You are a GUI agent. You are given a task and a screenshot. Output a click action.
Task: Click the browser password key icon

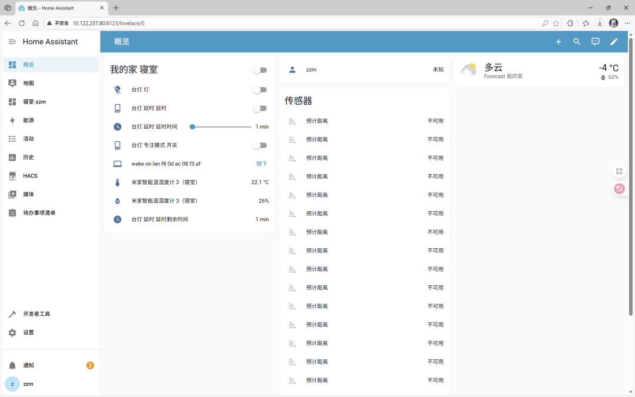tap(545, 23)
